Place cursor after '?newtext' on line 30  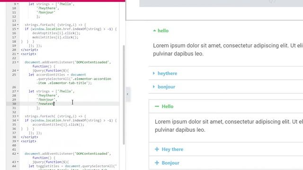[54, 104]
